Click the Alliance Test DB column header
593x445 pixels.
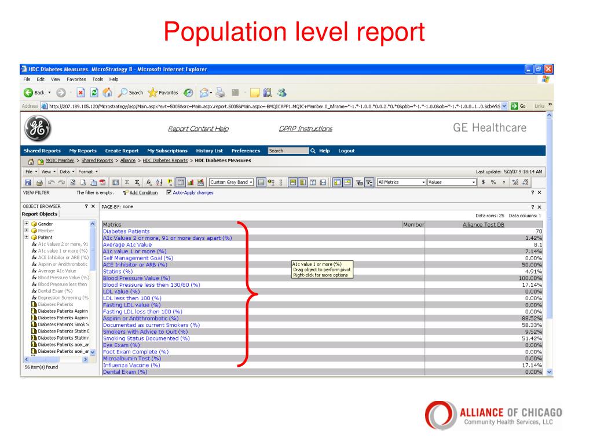tap(484, 224)
